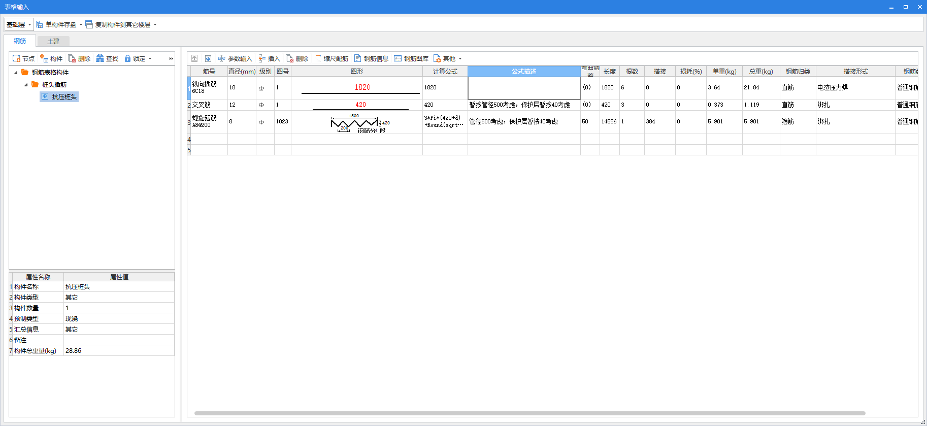927x426 pixels.
Task: Select the 桩头插筋 folder
Action: tap(49, 84)
